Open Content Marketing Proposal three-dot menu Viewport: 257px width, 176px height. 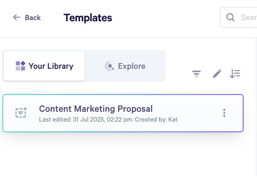point(224,113)
